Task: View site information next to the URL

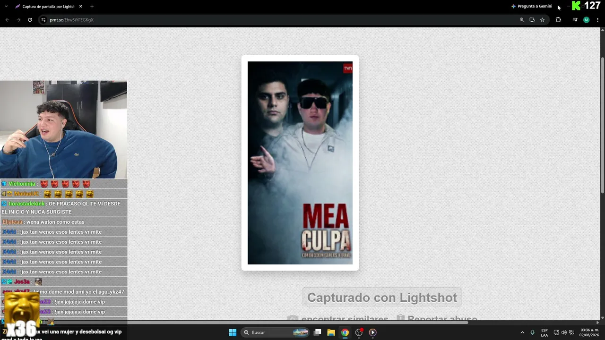Action: [x=43, y=20]
